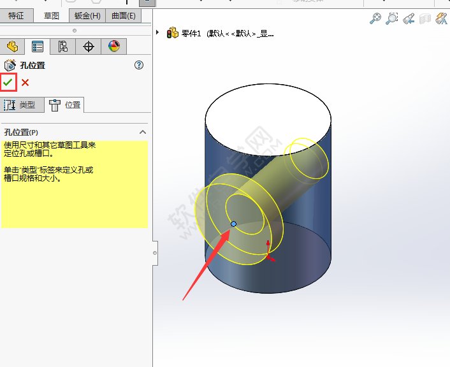Click the Dynamic Annotation Views icon
Viewport: 450px width, 367px height.
(x=441, y=18)
